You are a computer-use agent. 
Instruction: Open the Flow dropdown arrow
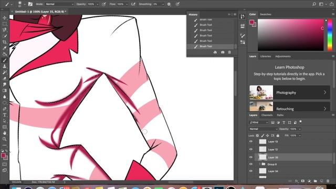(x=127, y=4)
